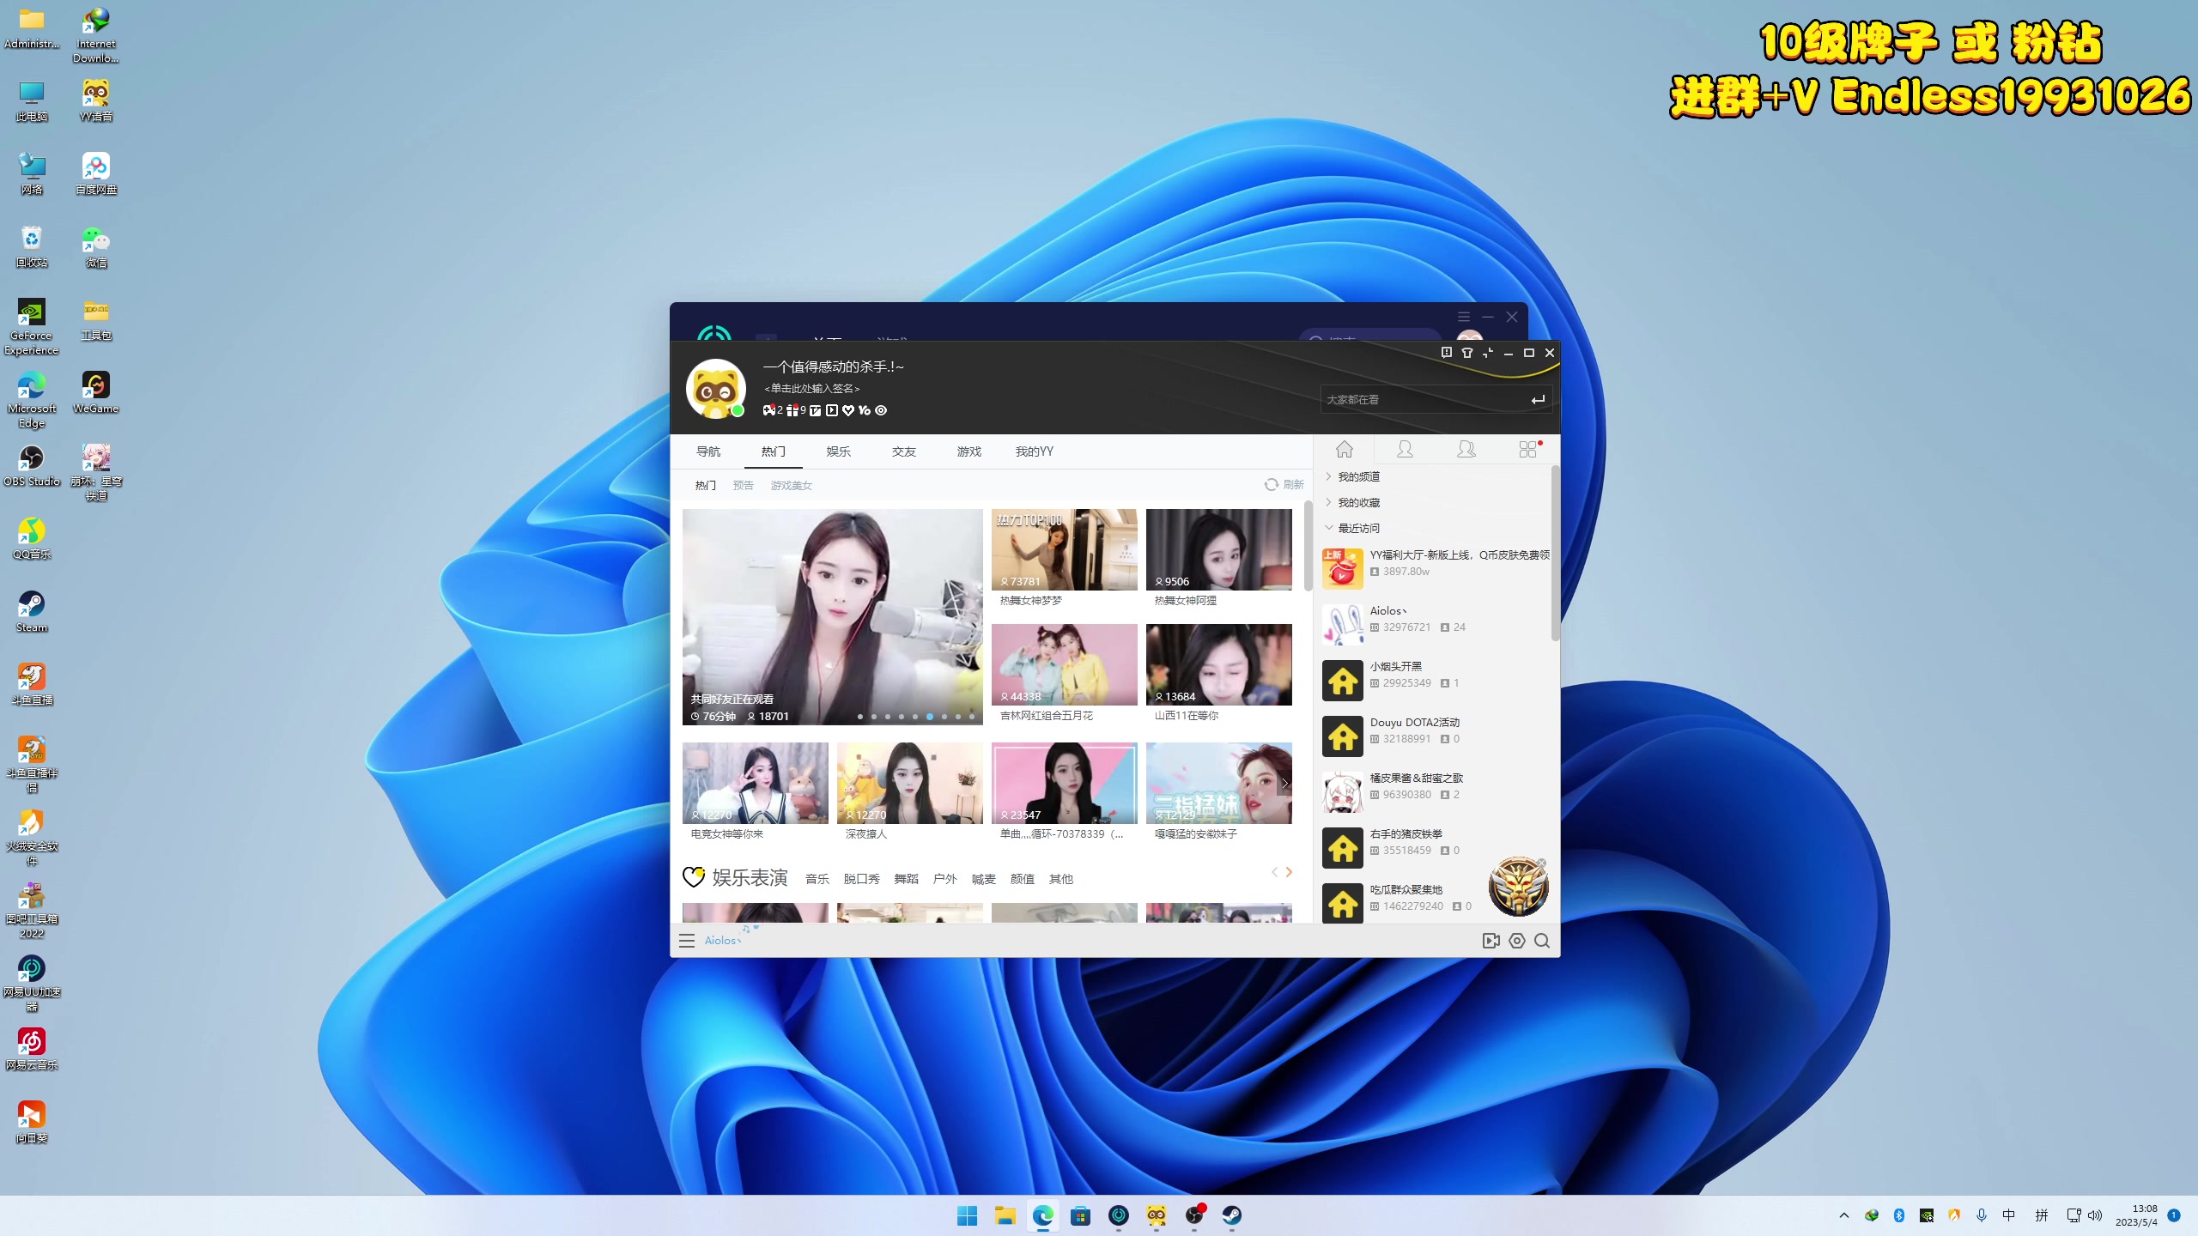
Task: Open the gift box icon with badge 9
Action: [x=792, y=410]
